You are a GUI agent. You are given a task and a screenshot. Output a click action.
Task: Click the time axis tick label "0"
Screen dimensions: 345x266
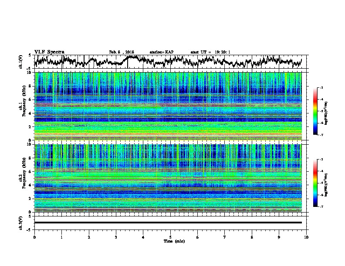pos(34,237)
